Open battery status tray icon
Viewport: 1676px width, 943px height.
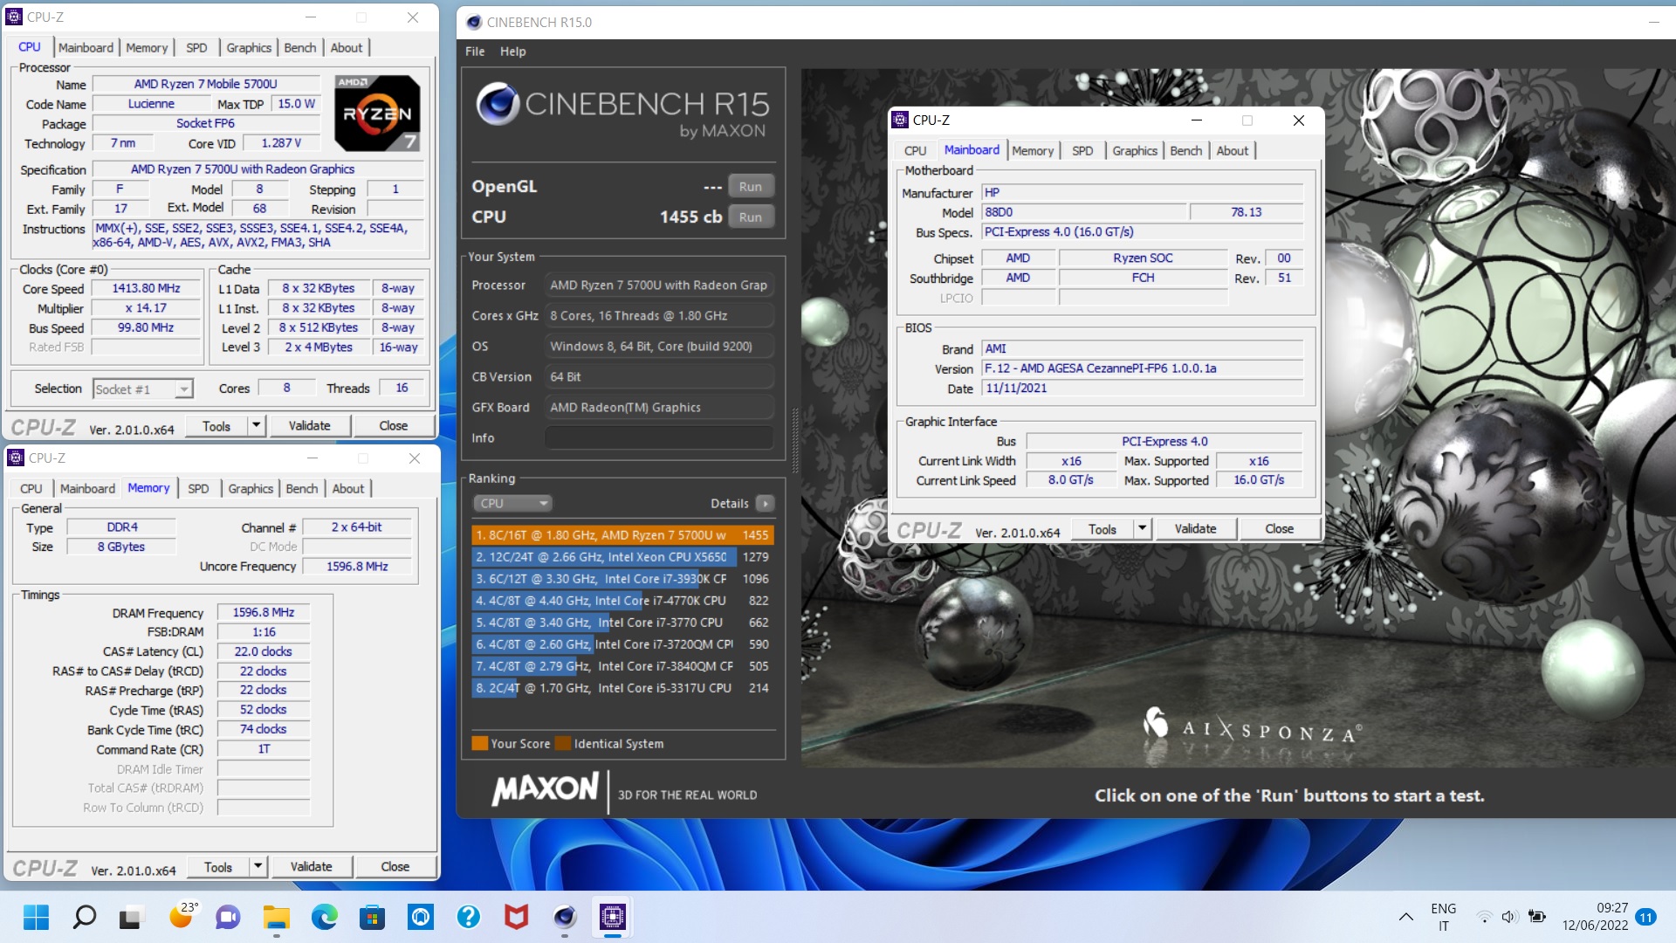pos(1537,917)
